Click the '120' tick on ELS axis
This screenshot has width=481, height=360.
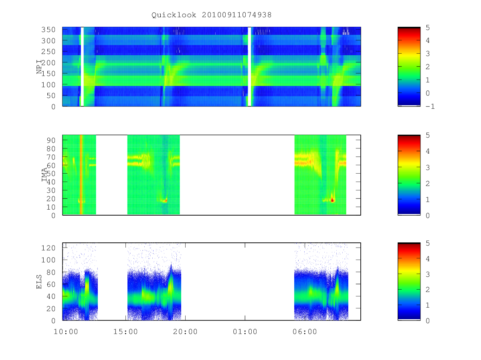tap(49, 248)
